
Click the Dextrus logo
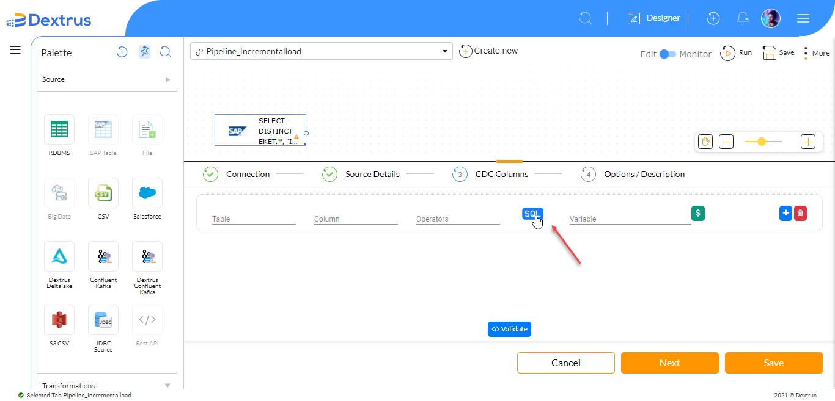48,20
